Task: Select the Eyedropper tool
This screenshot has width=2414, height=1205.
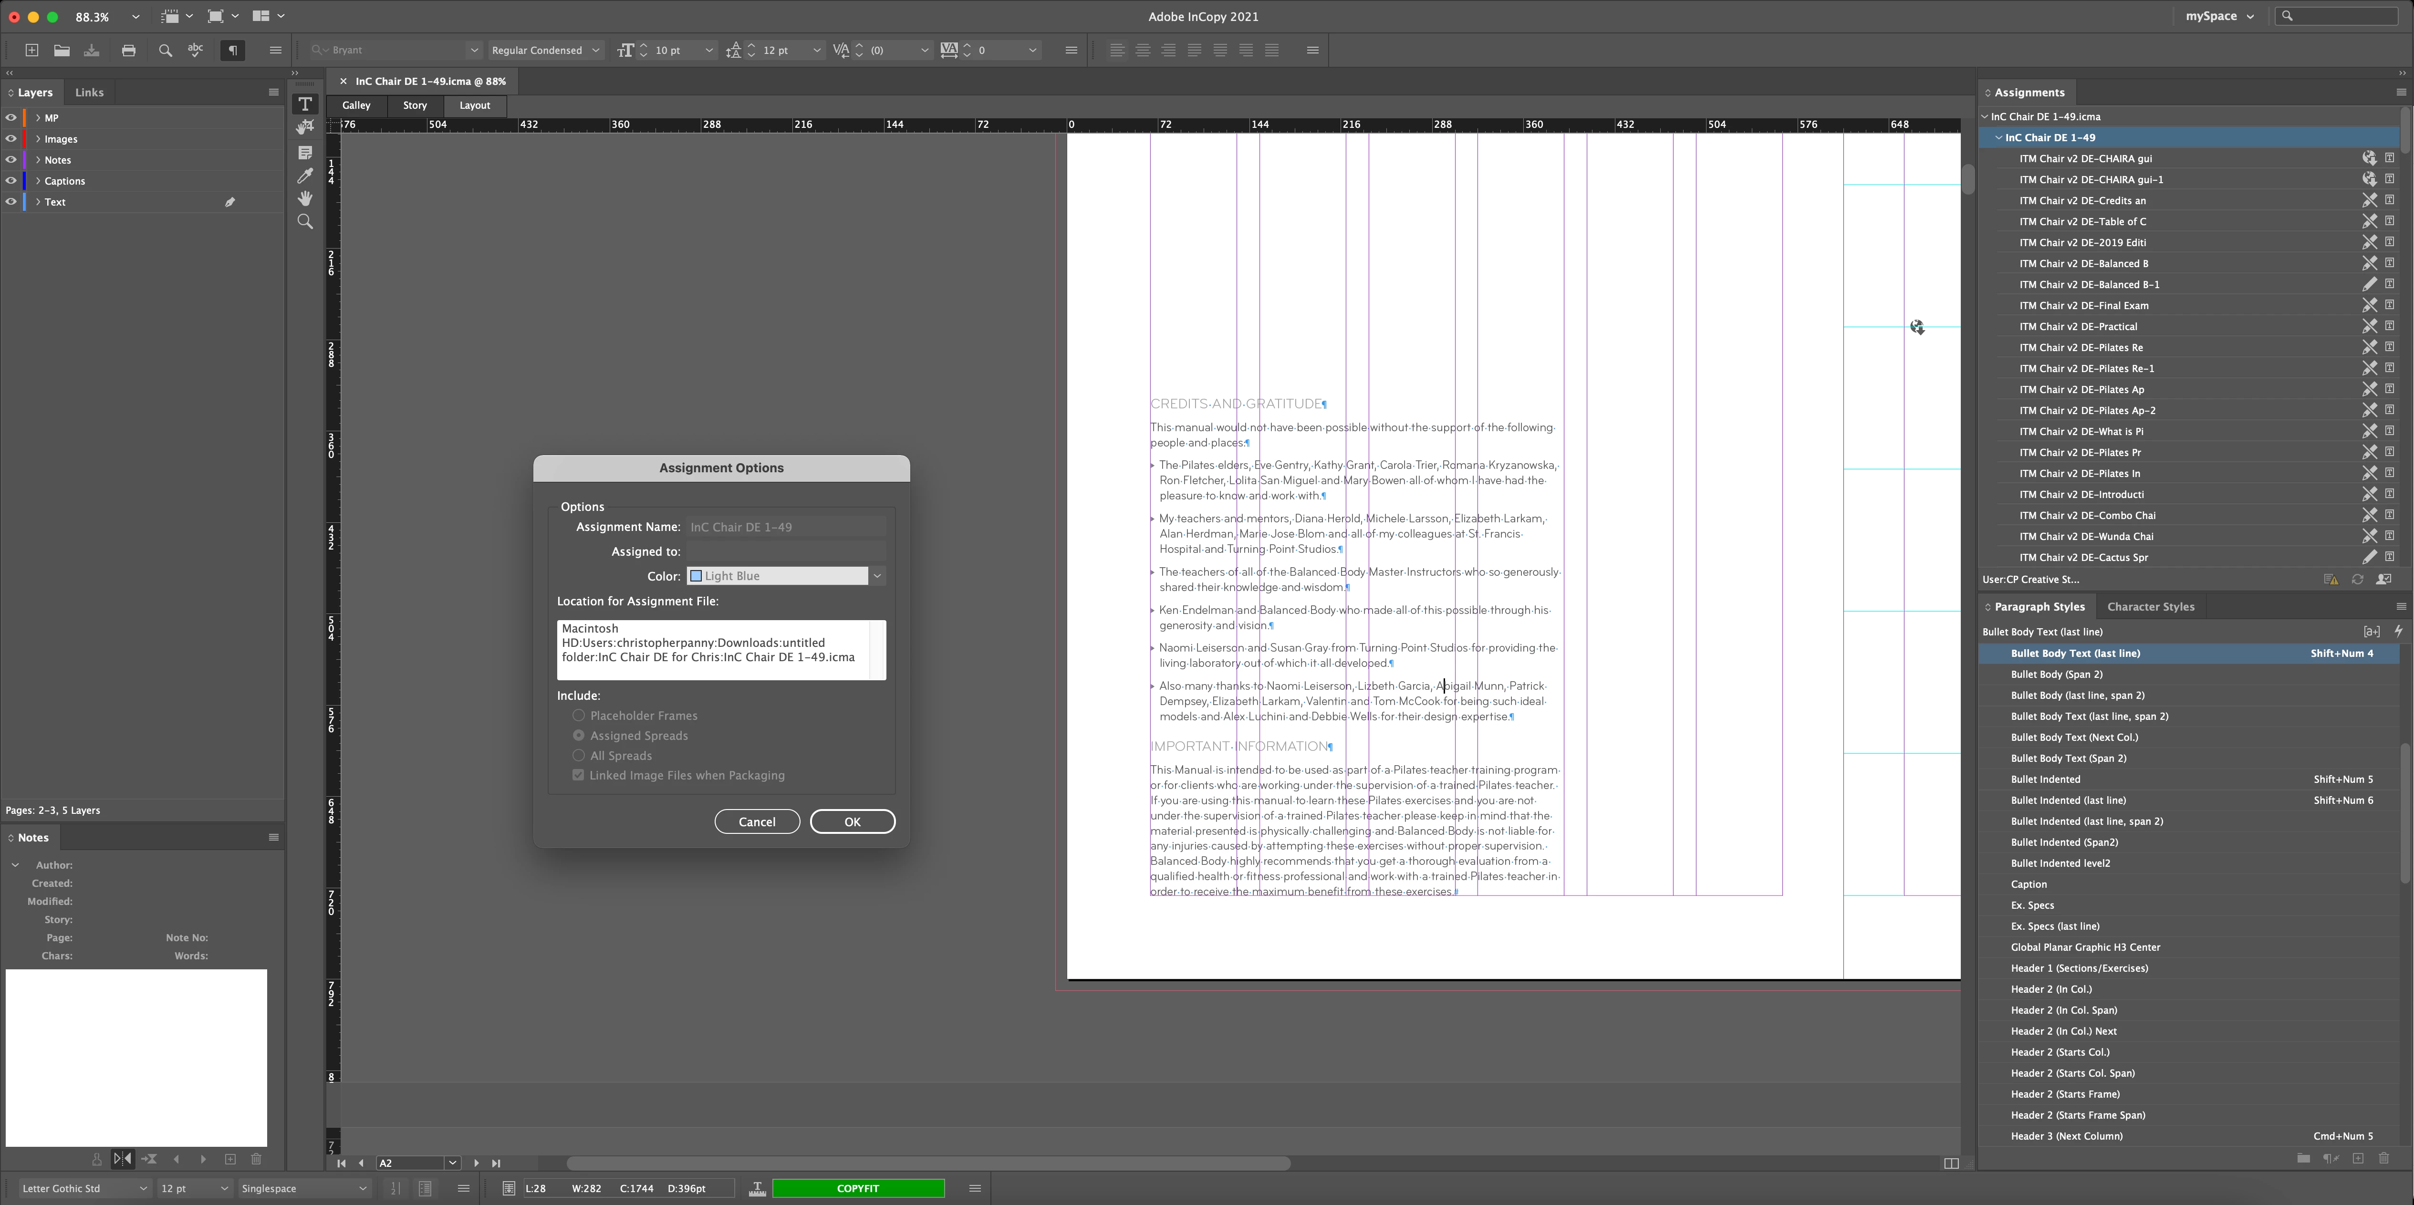Action: point(304,175)
